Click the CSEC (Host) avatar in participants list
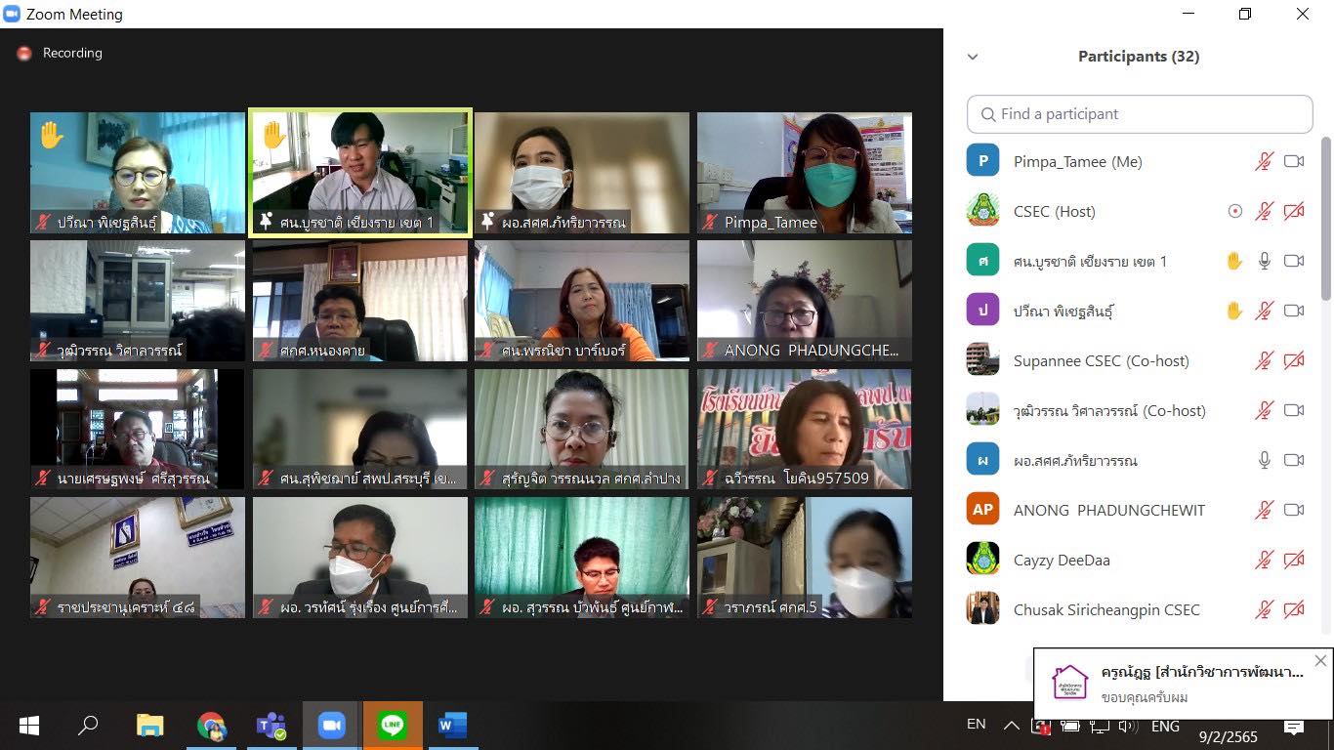The height and width of the screenshot is (750, 1334). click(x=982, y=211)
